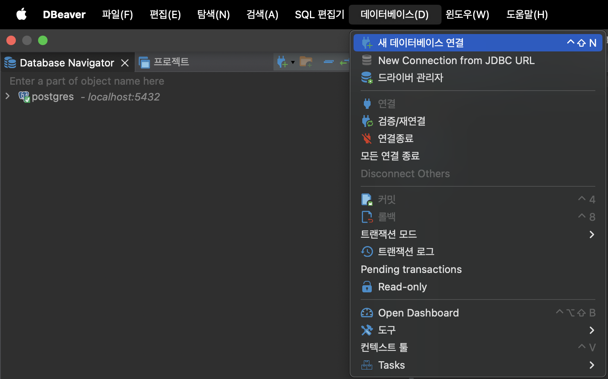Screen dimensions: 608x379
Task: Click new connection plug toolbar icon
Action: tap(282, 62)
